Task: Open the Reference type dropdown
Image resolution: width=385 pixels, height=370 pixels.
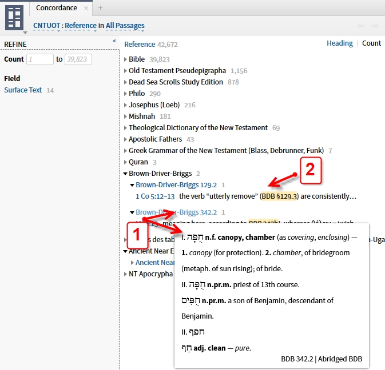Action: click(x=81, y=26)
